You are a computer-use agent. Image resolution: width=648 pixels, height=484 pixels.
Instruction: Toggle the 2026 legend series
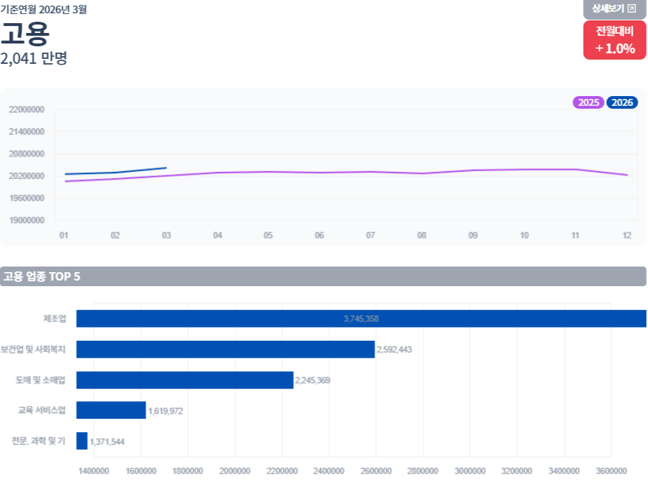coord(622,102)
